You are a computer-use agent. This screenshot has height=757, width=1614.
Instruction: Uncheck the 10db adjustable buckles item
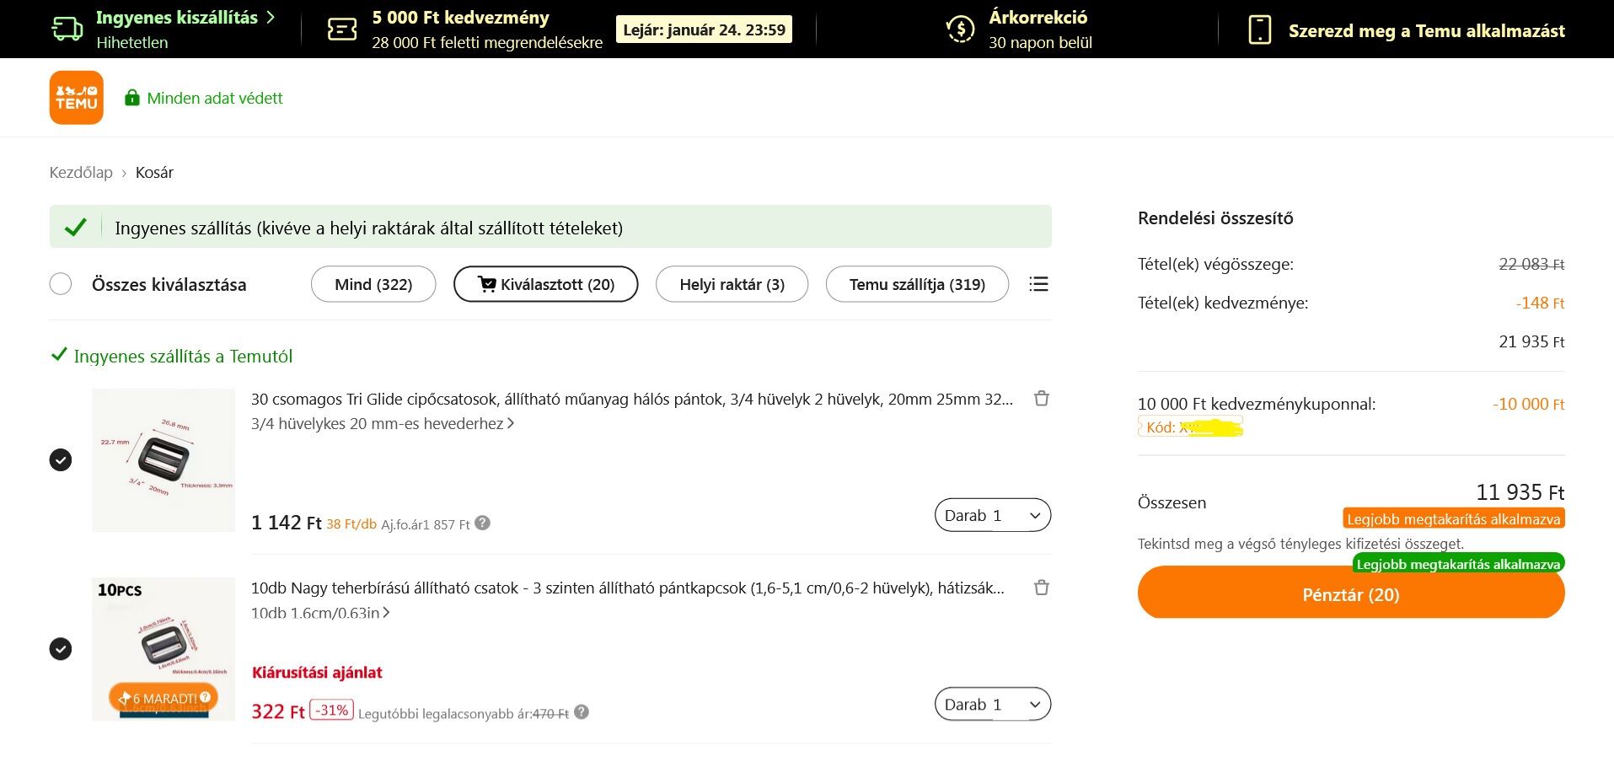[x=61, y=648]
